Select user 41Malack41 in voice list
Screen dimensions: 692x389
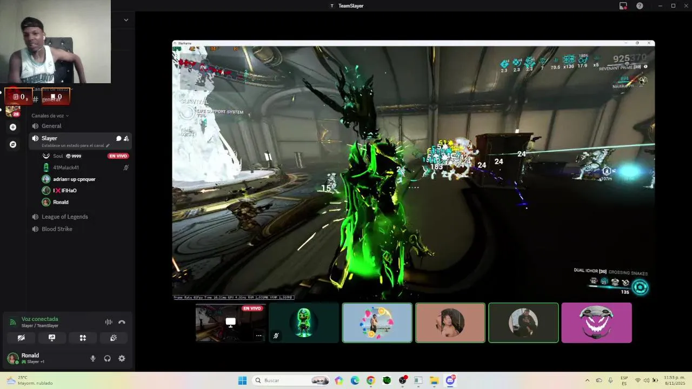click(x=66, y=167)
